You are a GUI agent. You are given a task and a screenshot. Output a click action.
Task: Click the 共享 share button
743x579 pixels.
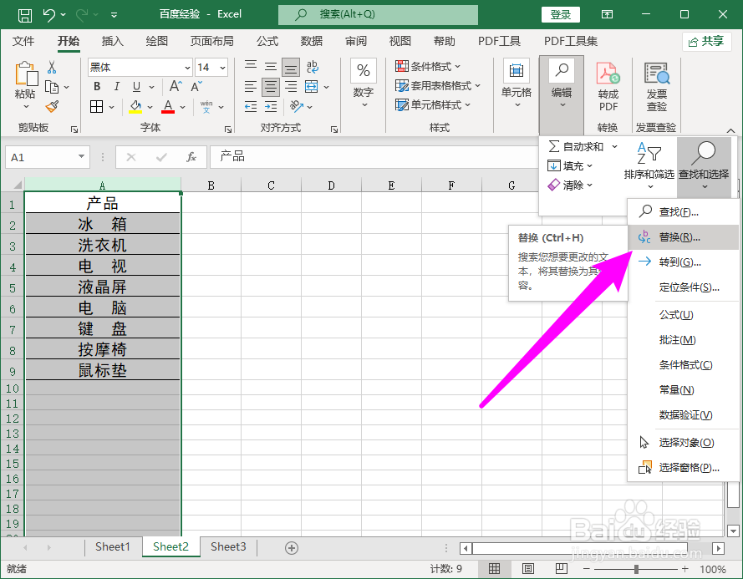pos(706,42)
